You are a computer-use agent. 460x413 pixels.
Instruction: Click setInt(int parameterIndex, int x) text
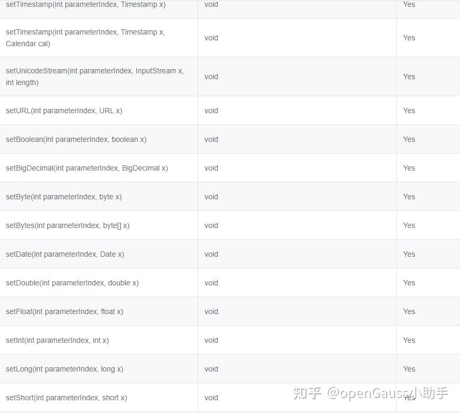pos(57,340)
